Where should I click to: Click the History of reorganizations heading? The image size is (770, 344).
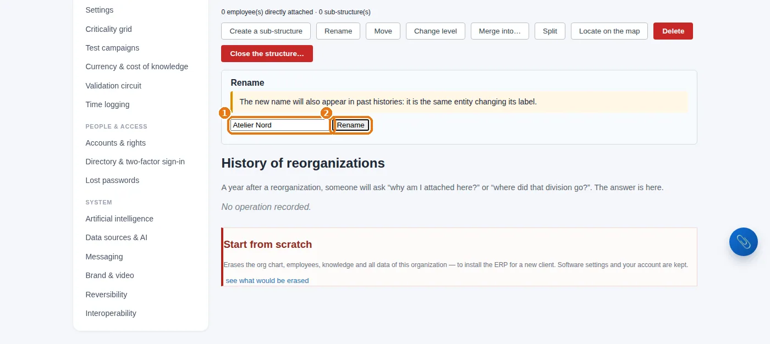[x=303, y=163]
